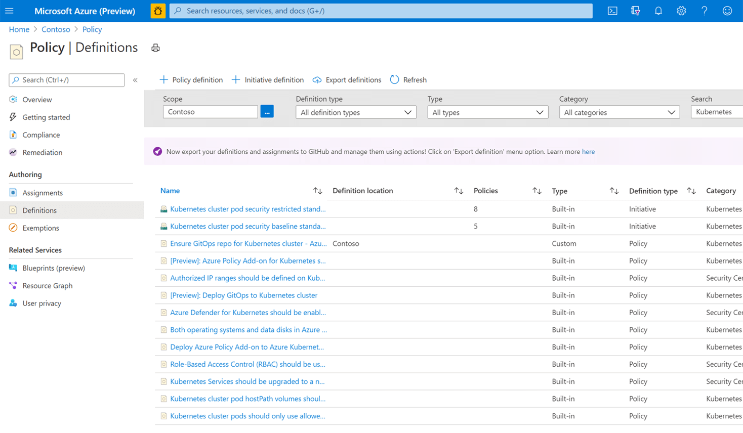This screenshot has height=433, width=743.
Task: Click the help question mark icon
Action: click(704, 11)
